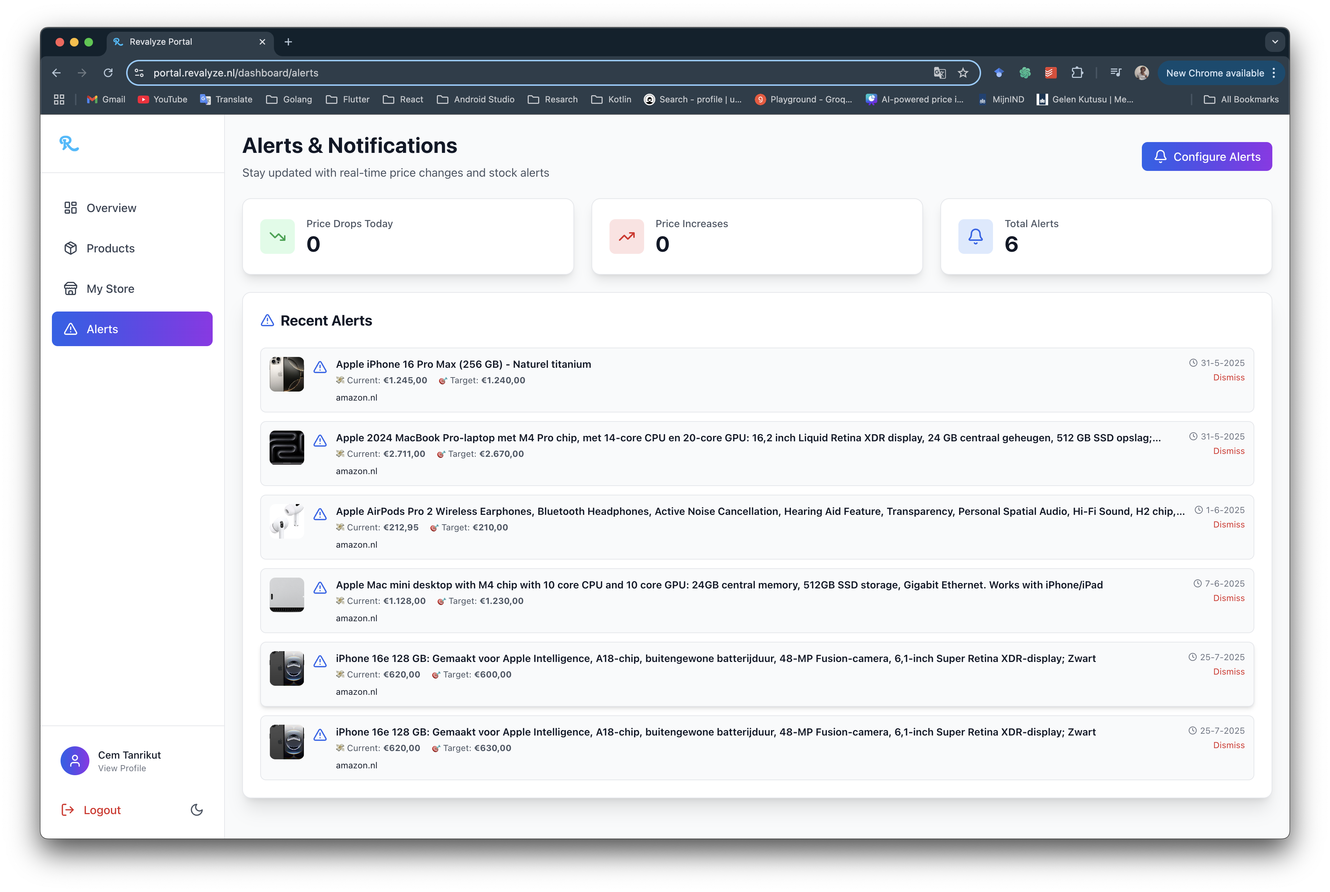Click Price Drops Today trend-down icon
Viewport: 1330px width, 892px height.
[x=278, y=236]
